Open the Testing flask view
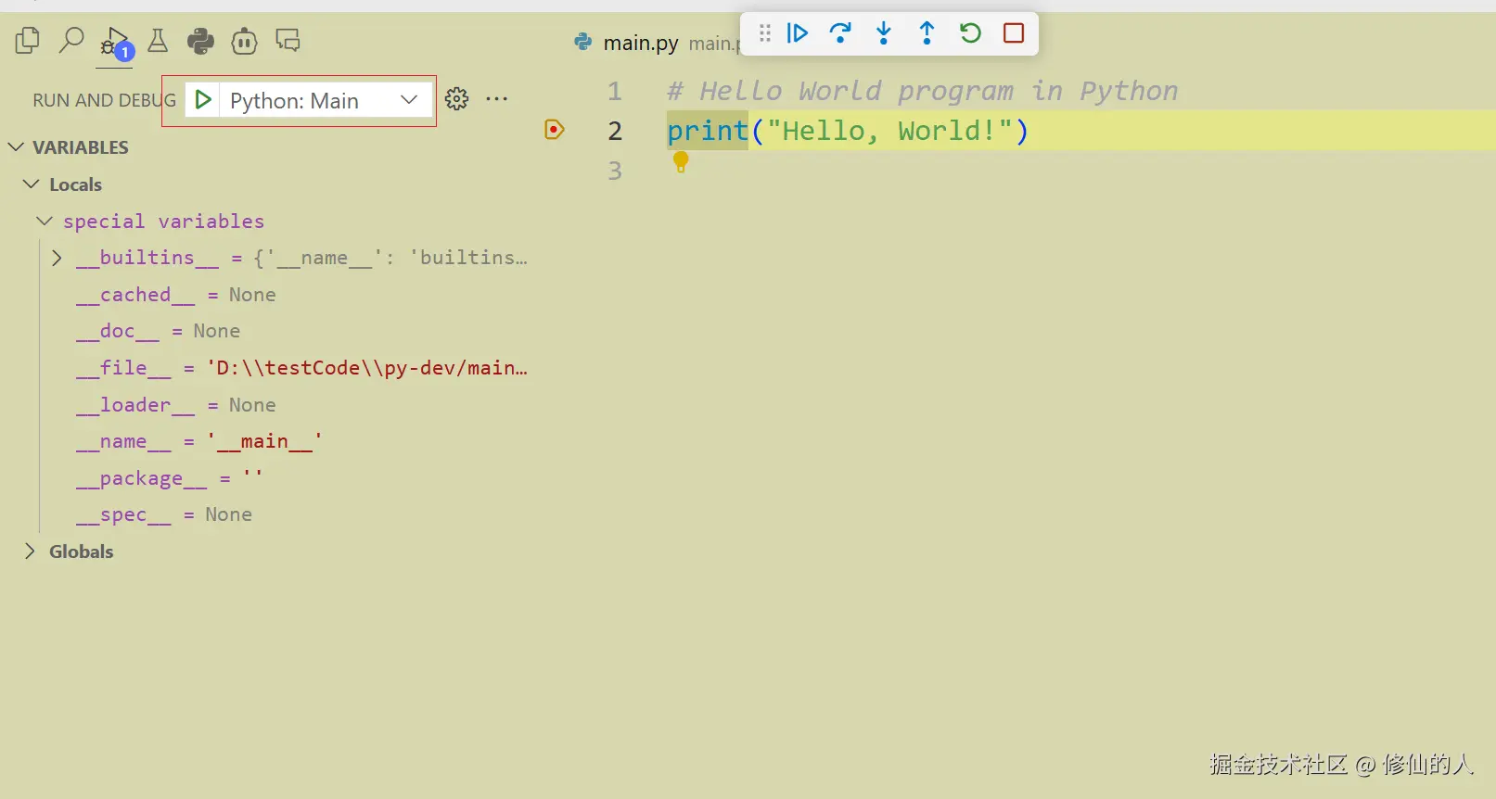Viewport: 1496px width, 799px height. [x=158, y=41]
